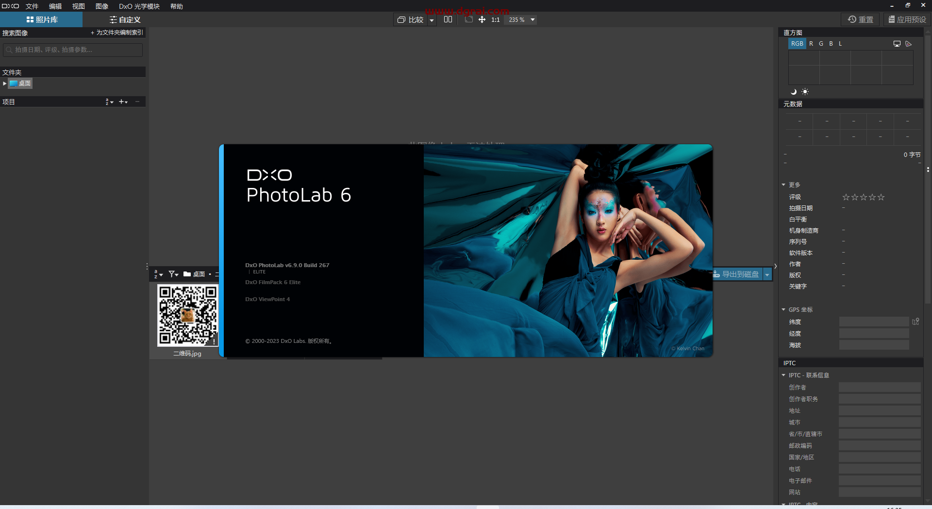Viewport: 932px width, 509px height.
Task: Collapse the 更多 metadata section
Action: pyautogui.click(x=783, y=185)
